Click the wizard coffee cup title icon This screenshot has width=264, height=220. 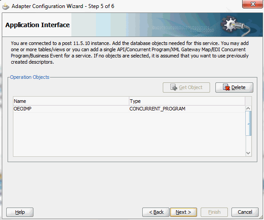pyautogui.click(x=5, y=7)
